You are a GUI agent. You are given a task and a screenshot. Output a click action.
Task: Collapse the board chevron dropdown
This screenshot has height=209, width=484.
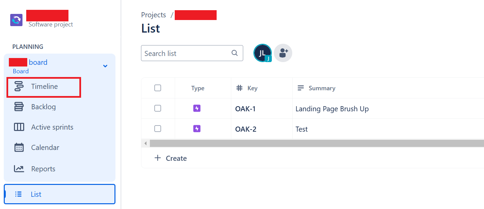click(105, 66)
